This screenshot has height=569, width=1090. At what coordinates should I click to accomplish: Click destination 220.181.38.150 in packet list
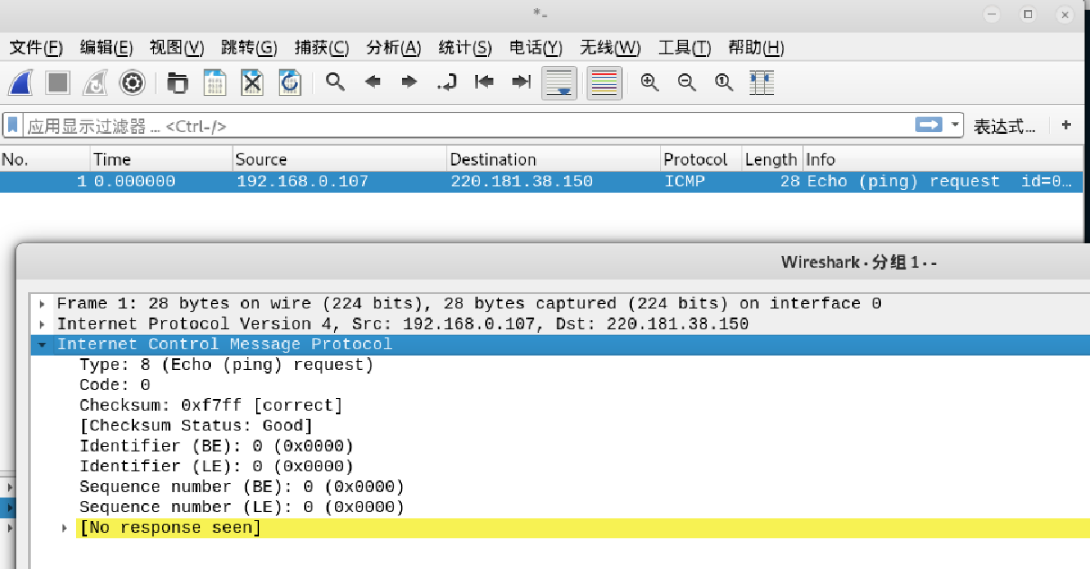click(521, 181)
